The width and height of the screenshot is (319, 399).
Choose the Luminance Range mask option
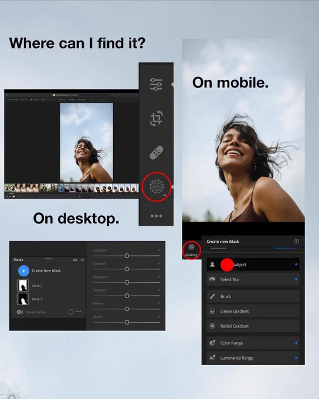[253, 358]
